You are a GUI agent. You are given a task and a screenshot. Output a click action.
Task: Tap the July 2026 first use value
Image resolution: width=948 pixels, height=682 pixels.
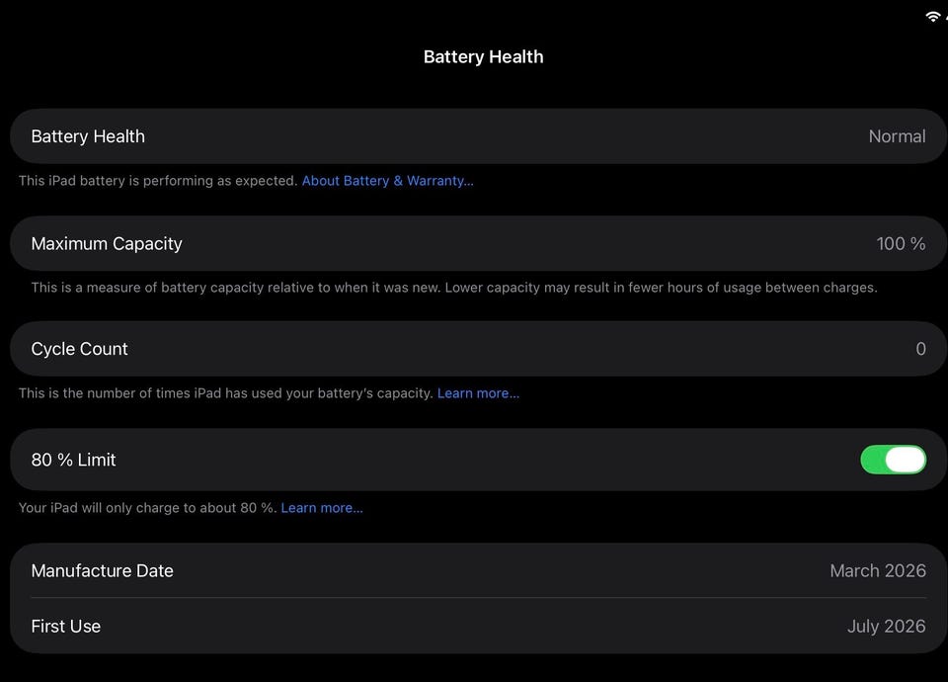tap(887, 626)
